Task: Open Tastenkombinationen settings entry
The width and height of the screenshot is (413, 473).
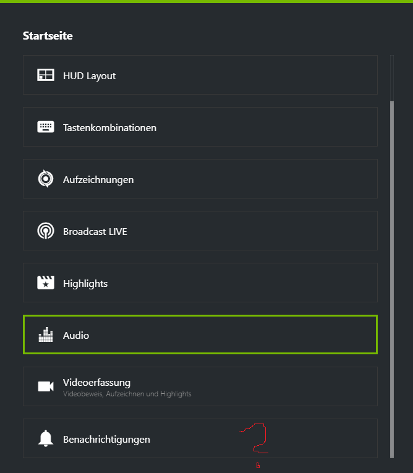Action: click(200, 127)
